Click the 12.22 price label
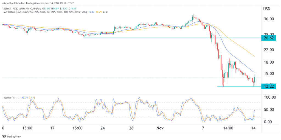Screen dimensions: 281x140 [x=269, y=86]
